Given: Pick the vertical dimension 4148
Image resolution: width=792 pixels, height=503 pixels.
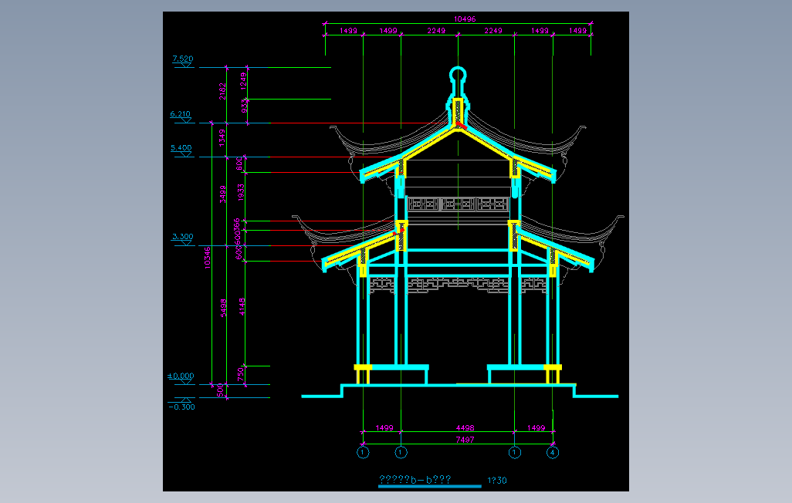Looking at the screenshot, I should click(x=242, y=306).
